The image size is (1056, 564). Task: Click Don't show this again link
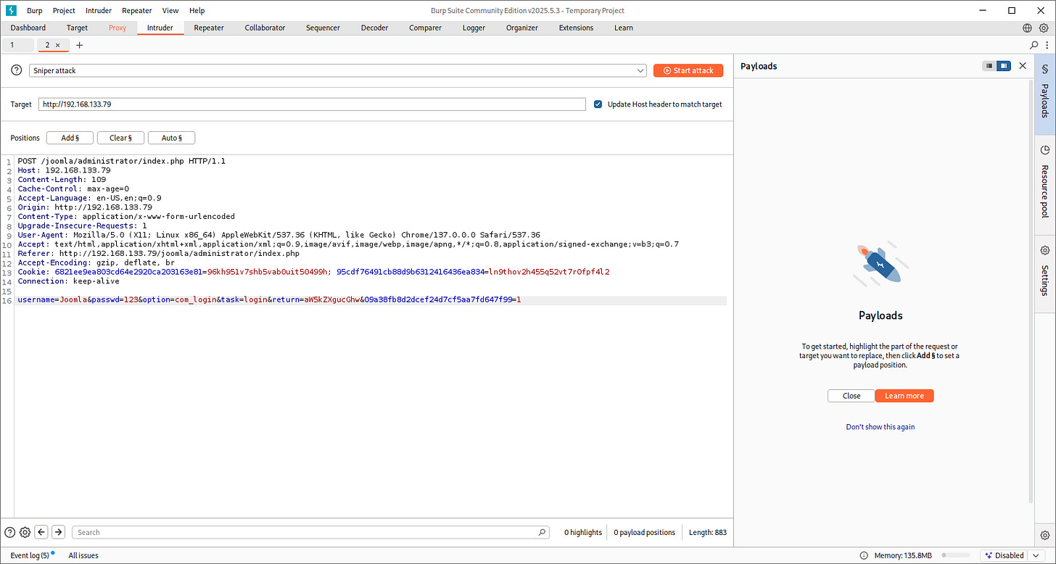pyautogui.click(x=880, y=427)
